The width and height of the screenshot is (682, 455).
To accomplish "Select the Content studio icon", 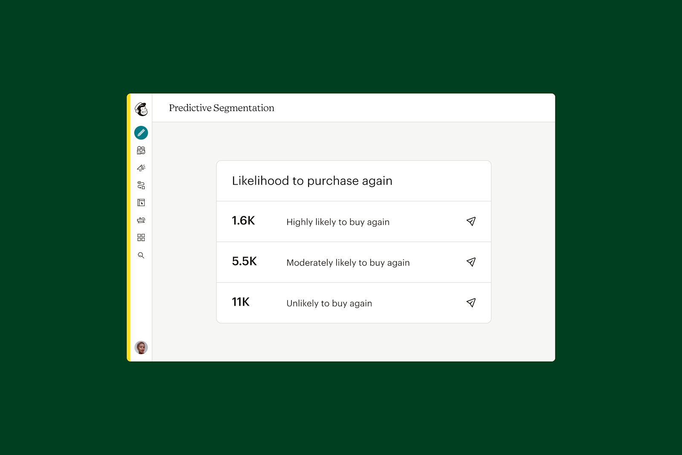I will pos(141,220).
